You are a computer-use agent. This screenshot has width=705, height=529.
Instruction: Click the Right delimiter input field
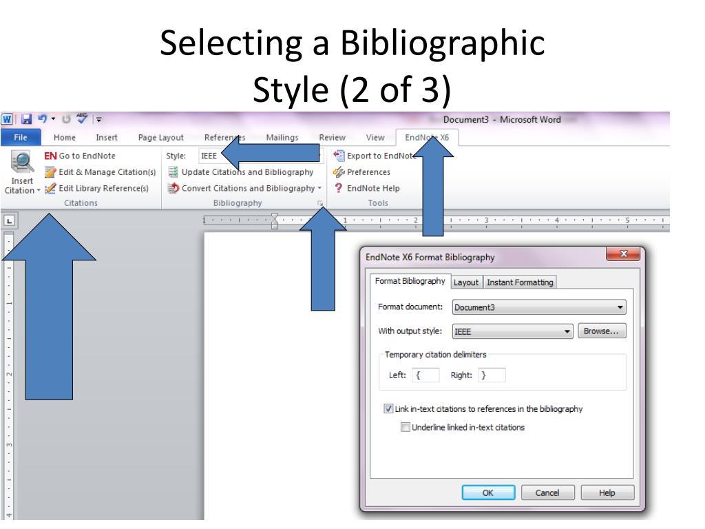coord(492,375)
